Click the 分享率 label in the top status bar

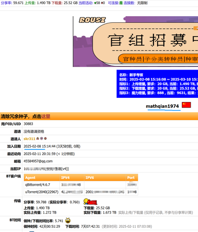[x=6, y=3]
